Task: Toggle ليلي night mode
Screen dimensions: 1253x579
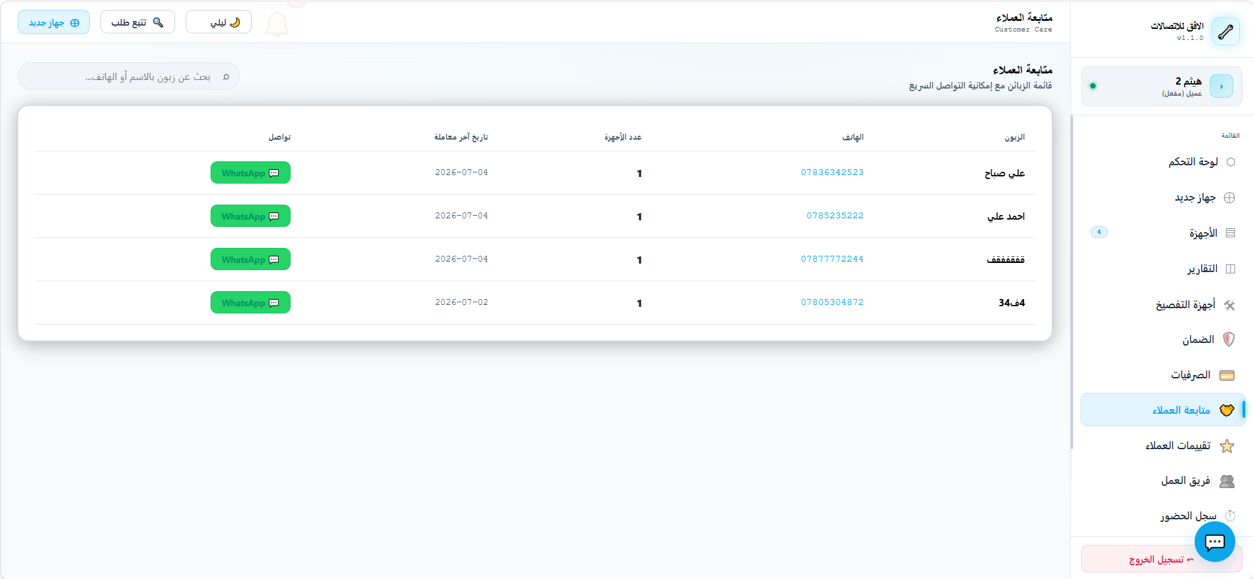Action: click(218, 22)
